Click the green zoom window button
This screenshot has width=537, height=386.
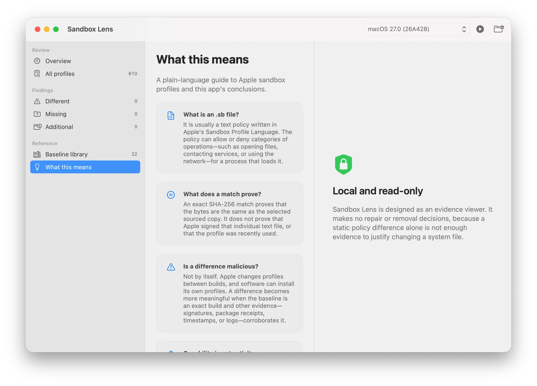[x=56, y=29]
